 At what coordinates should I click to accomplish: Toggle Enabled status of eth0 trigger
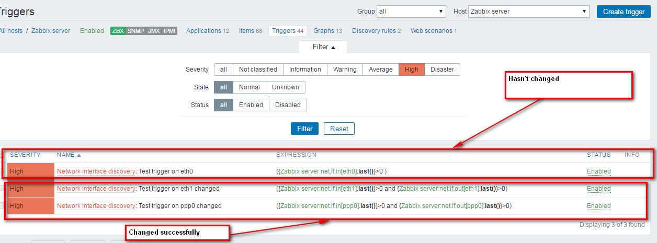pos(599,171)
